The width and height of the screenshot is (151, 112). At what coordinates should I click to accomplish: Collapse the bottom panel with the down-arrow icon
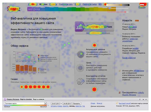click(143, 99)
